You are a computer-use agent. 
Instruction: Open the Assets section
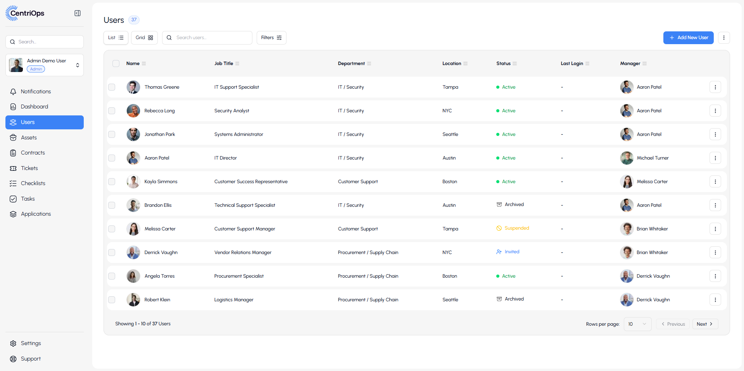pos(45,137)
